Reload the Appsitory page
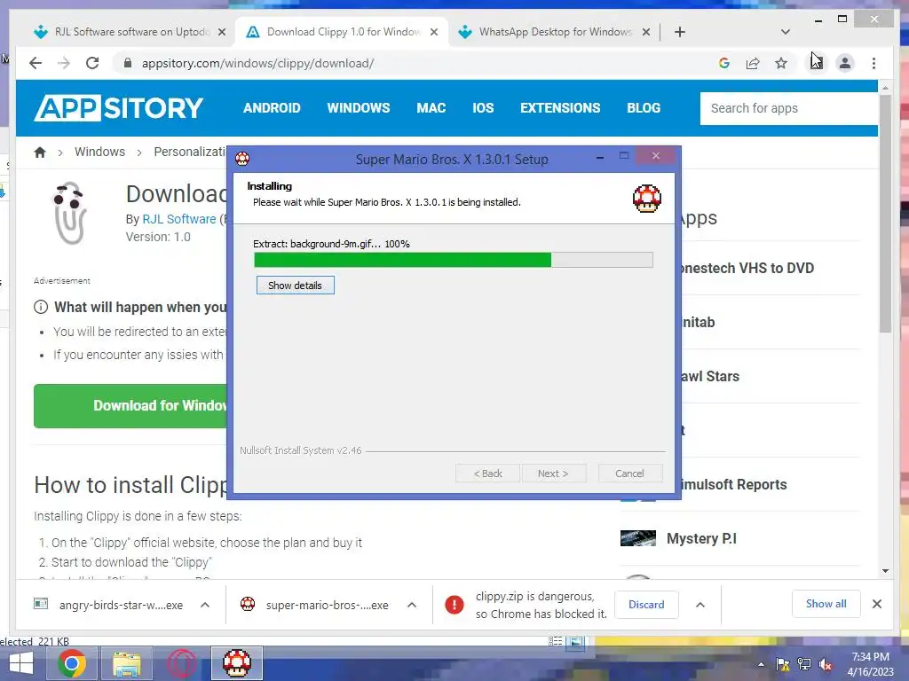The height and width of the screenshot is (681, 909). coord(92,63)
